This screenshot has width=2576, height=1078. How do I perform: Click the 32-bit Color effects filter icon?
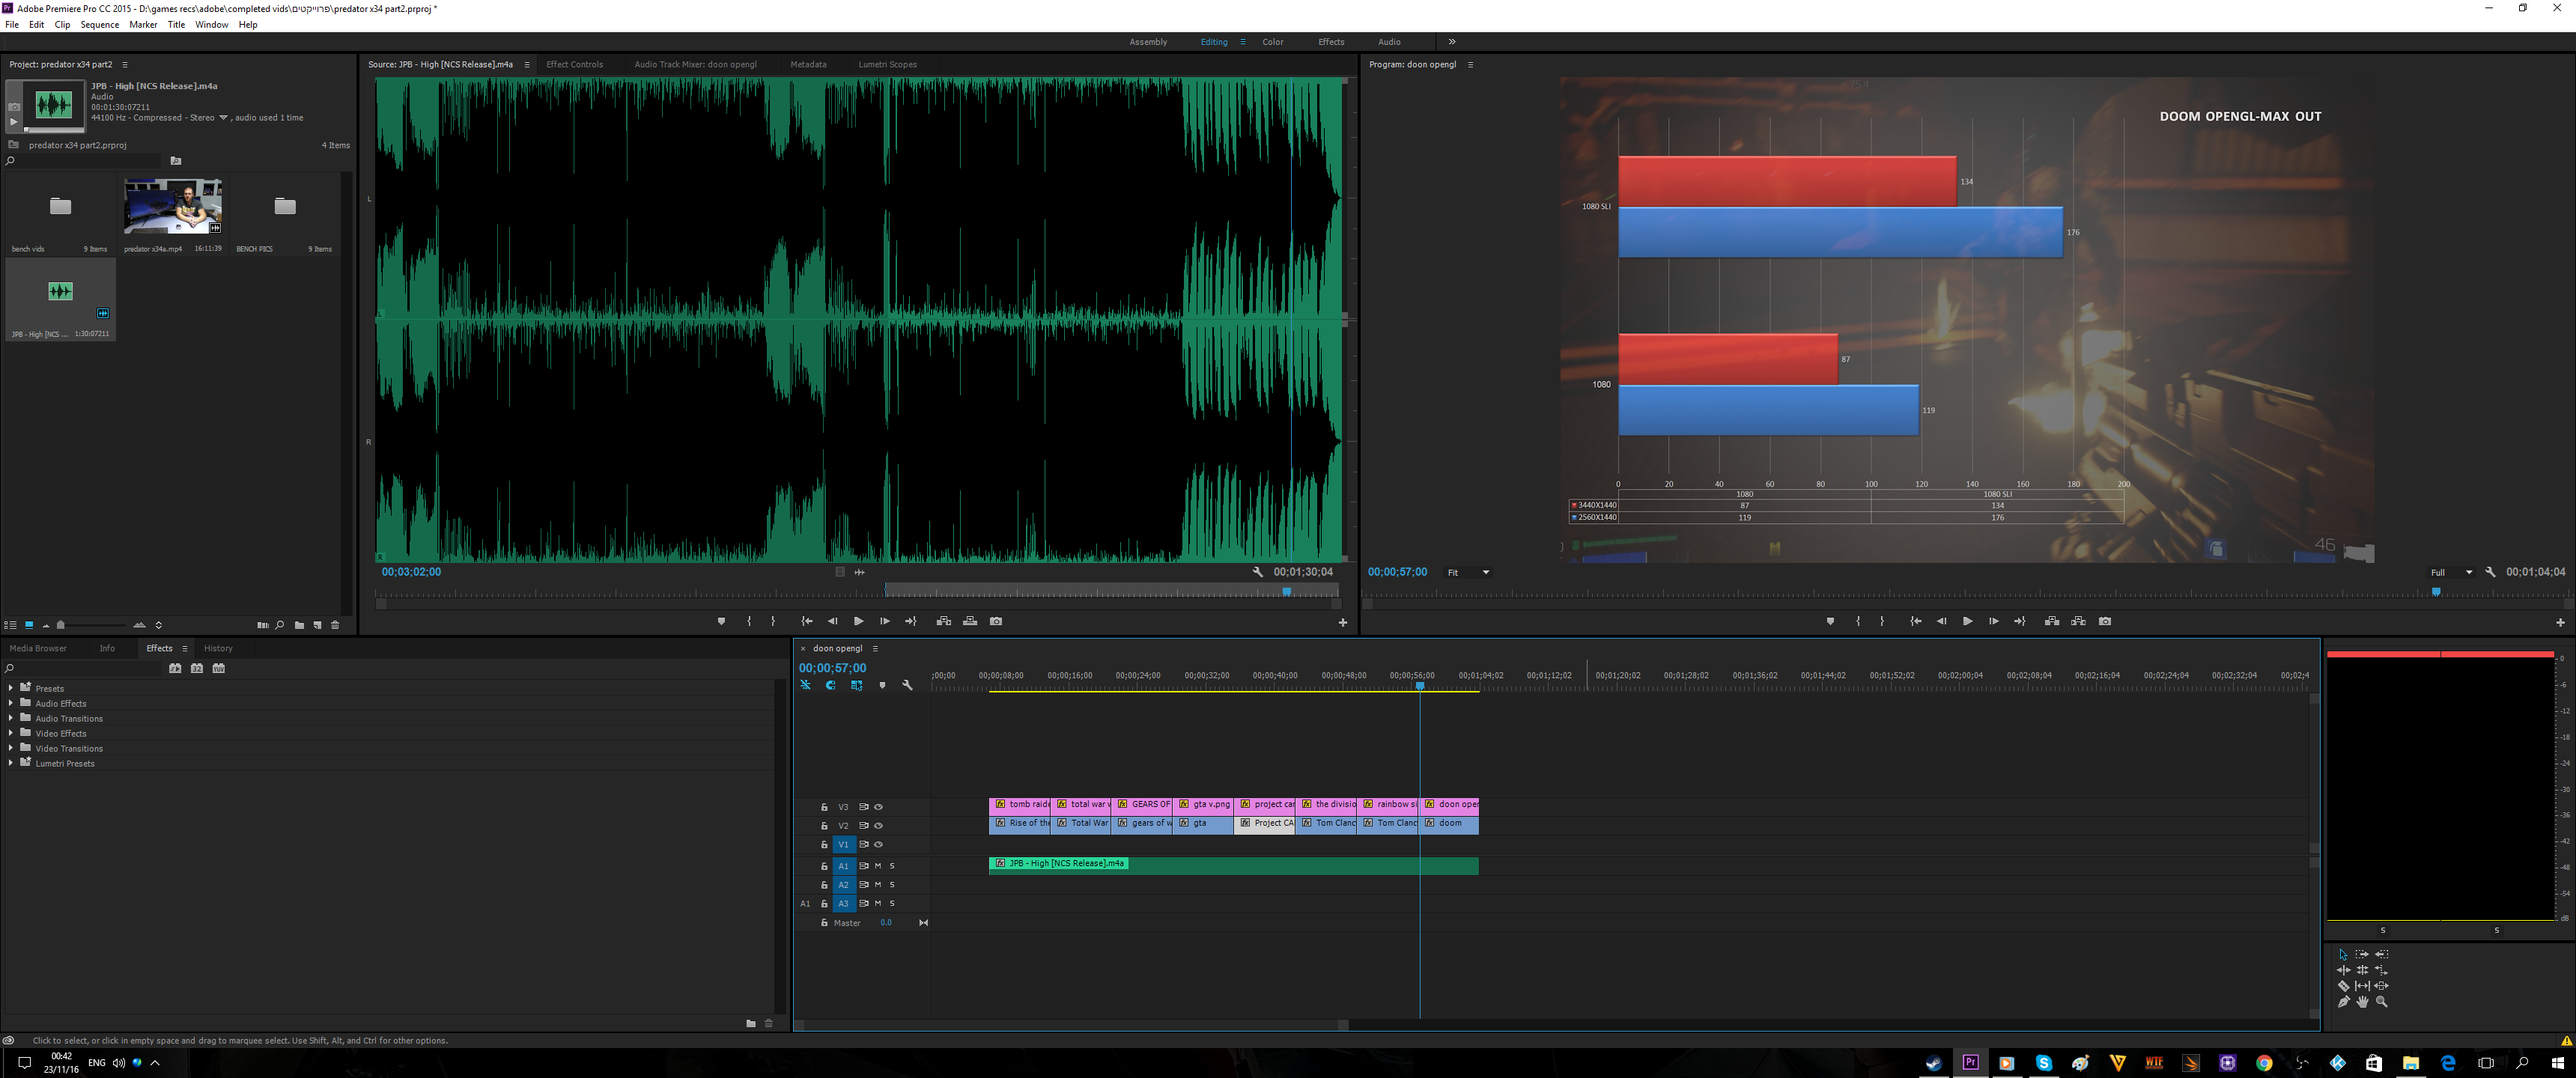coord(197,668)
